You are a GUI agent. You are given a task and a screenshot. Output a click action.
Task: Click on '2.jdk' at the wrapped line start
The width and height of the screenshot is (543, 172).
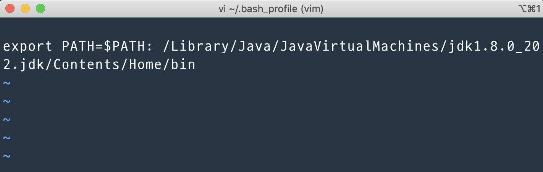(x=24, y=65)
